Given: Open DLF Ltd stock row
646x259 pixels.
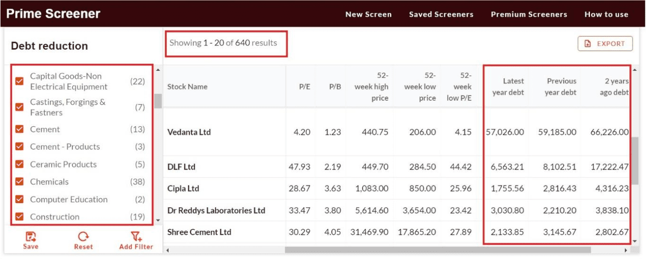Looking at the screenshot, I should (x=181, y=167).
